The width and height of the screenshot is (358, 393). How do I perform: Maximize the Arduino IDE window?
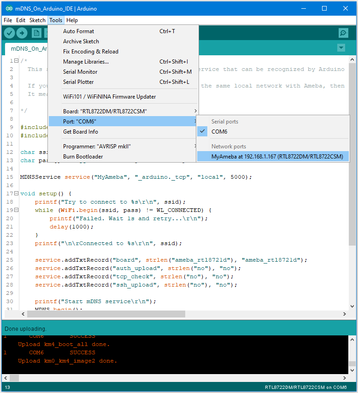(x=324, y=8)
